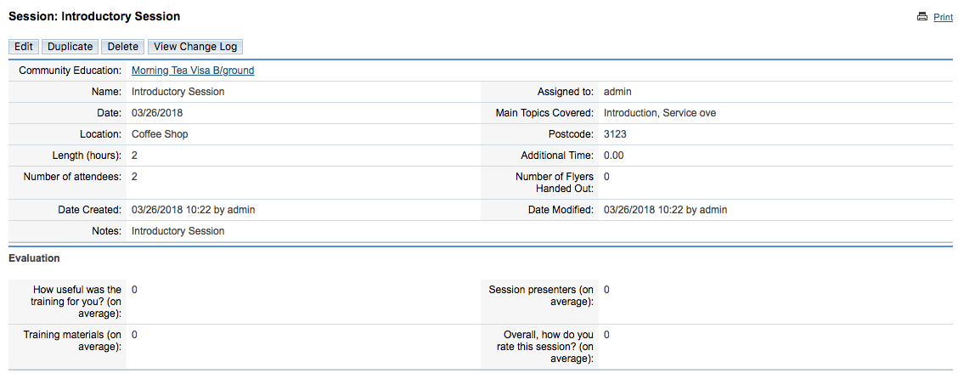Click the Additional Time value 0.00
The height and width of the screenshot is (379, 958).
click(x=613, y=156)
